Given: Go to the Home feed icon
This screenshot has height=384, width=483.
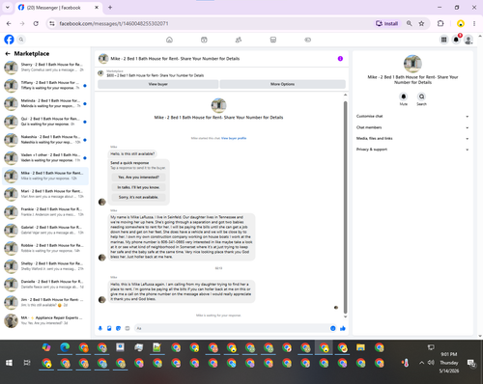Looking at the screenshot, I should pos(169,40).
